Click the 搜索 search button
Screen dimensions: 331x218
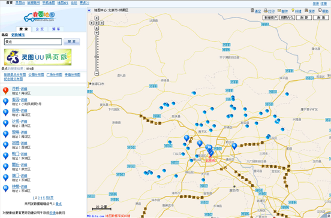coord(72,42)
